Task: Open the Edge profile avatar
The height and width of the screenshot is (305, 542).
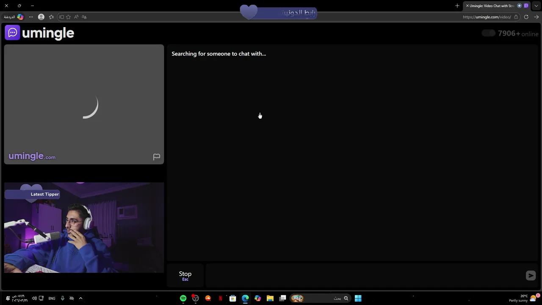Action: click(x=41, y=17)
